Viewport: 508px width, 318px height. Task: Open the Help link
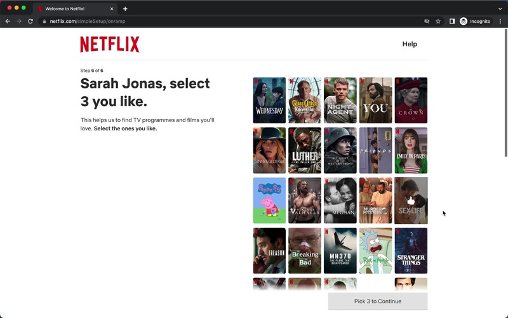tap(410, 44)
